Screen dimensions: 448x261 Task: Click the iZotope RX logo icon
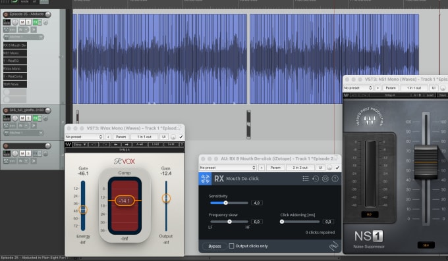(x=205, y=179)
